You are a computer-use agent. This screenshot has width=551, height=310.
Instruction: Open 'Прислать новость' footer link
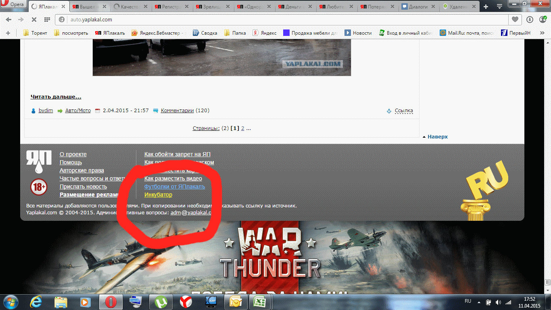click(83, 186)
